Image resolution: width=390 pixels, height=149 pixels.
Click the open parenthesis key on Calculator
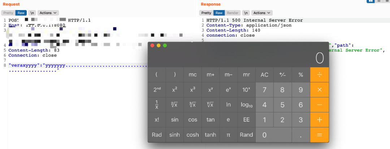pyautogui.click(x=157, y=75)
